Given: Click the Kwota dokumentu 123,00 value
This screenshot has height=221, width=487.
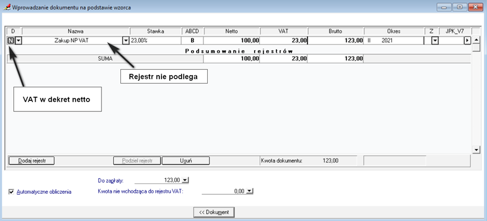Looking at the screenshot, I should (x=330, y=161).
